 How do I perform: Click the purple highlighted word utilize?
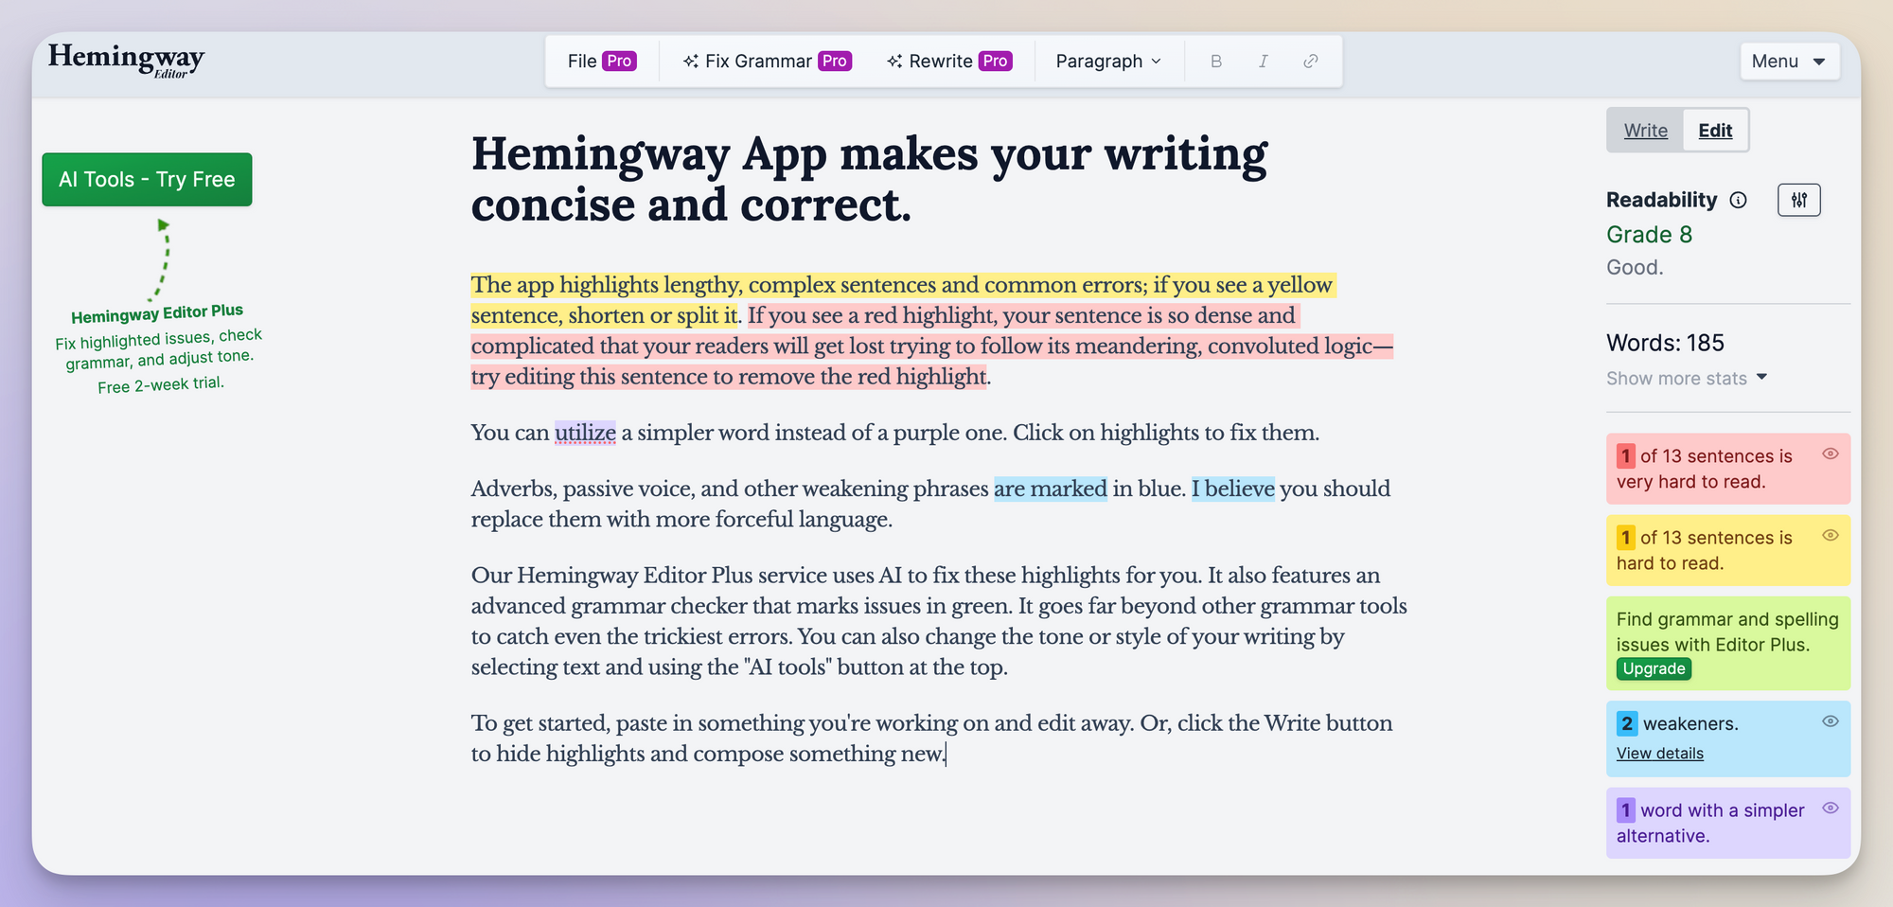(x=585, y=433)
